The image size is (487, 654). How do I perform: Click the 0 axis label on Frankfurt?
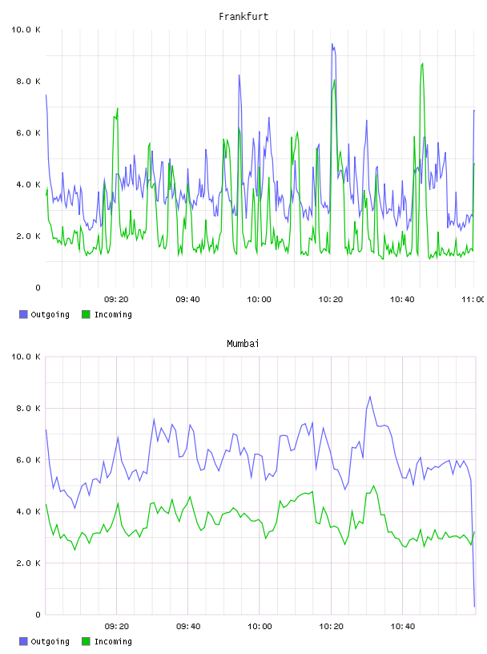[38, 288]
